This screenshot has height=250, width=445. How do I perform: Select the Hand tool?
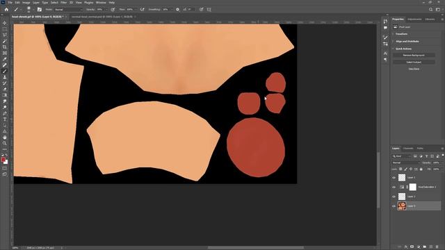pyautogui.click(x=5, y=137)
